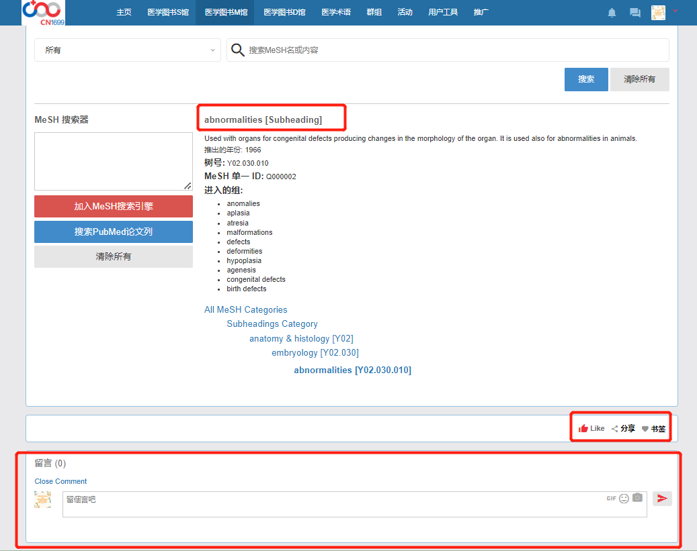
Task: Click the thumbs-up Like icon
Action: 583,428
